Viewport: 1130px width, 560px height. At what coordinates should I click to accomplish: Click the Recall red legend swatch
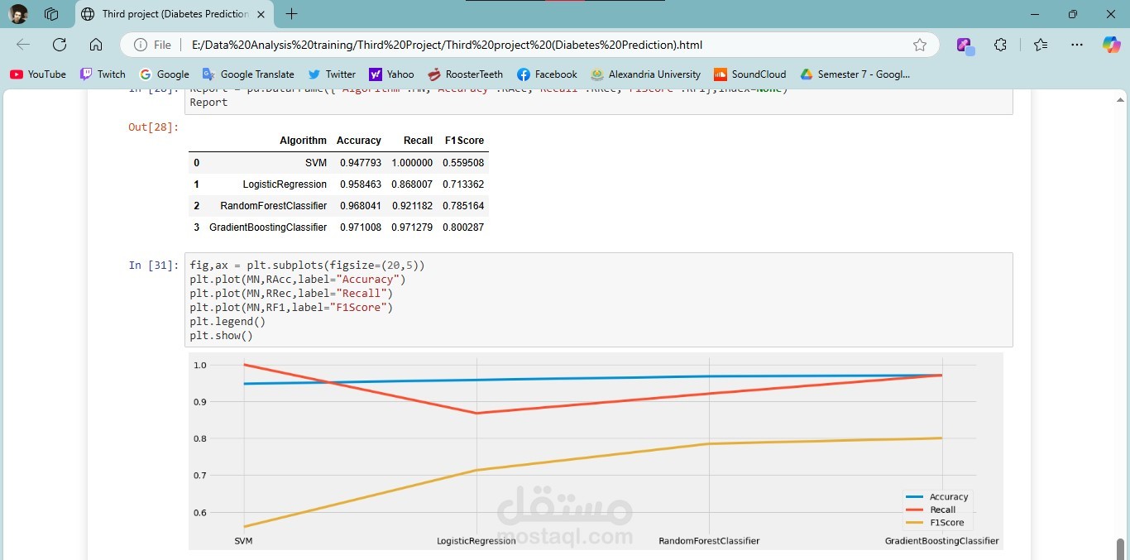pos(915,510)
